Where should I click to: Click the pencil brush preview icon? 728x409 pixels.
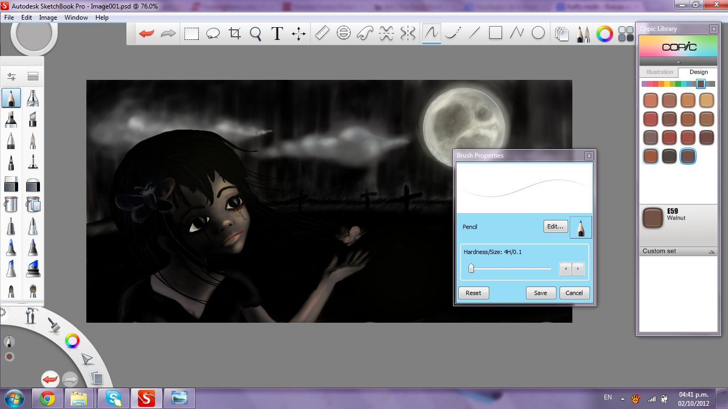pos(580,227)
